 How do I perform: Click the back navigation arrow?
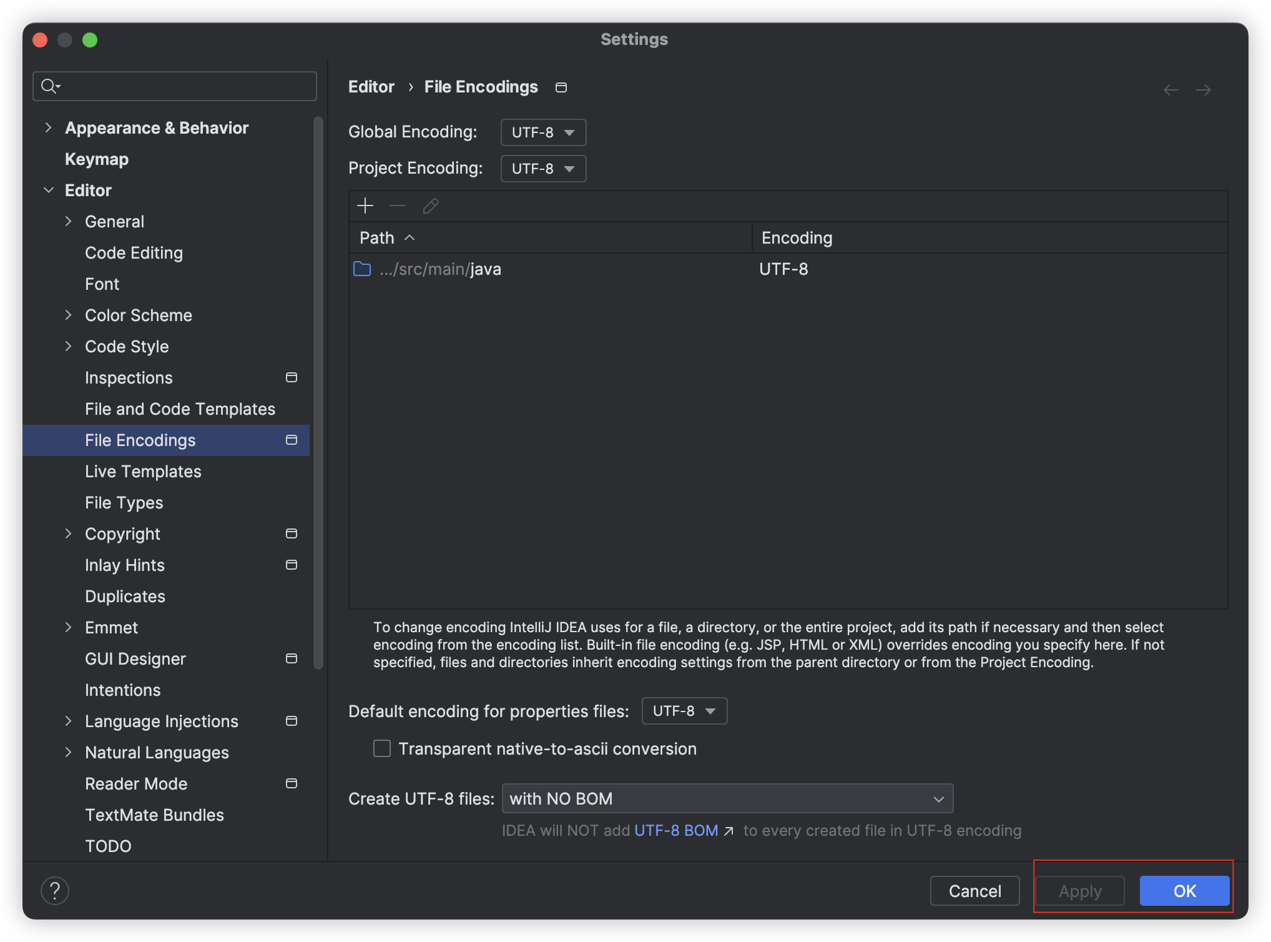pos(1171,90)
